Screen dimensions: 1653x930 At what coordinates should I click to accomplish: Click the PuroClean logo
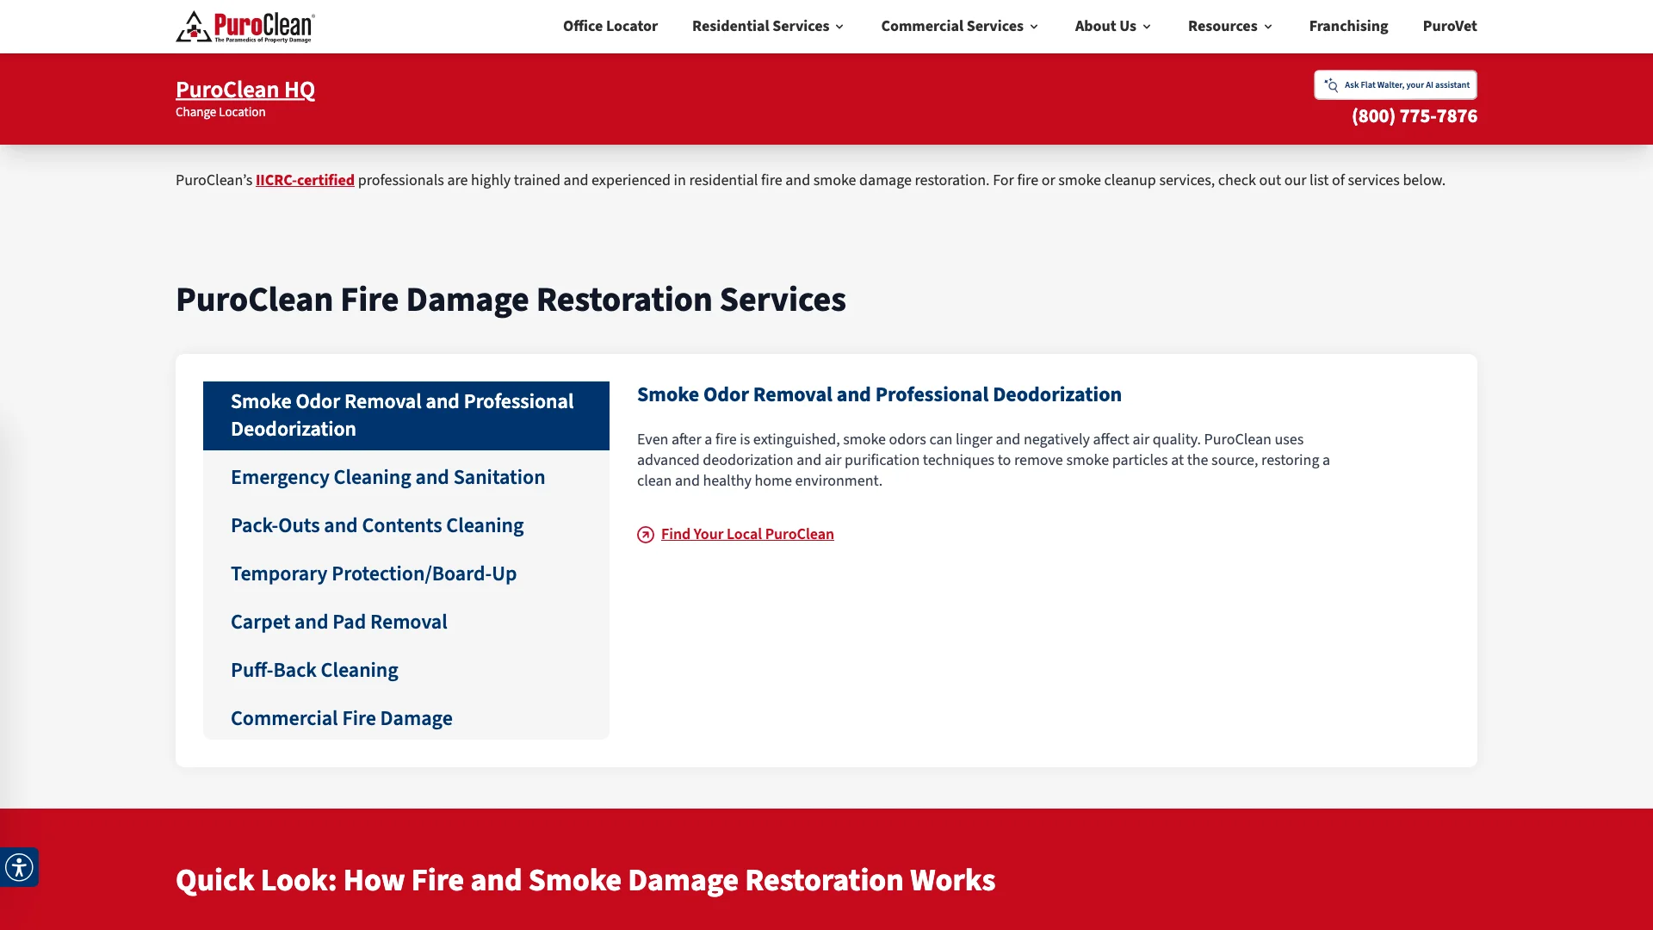pos(245,26)
